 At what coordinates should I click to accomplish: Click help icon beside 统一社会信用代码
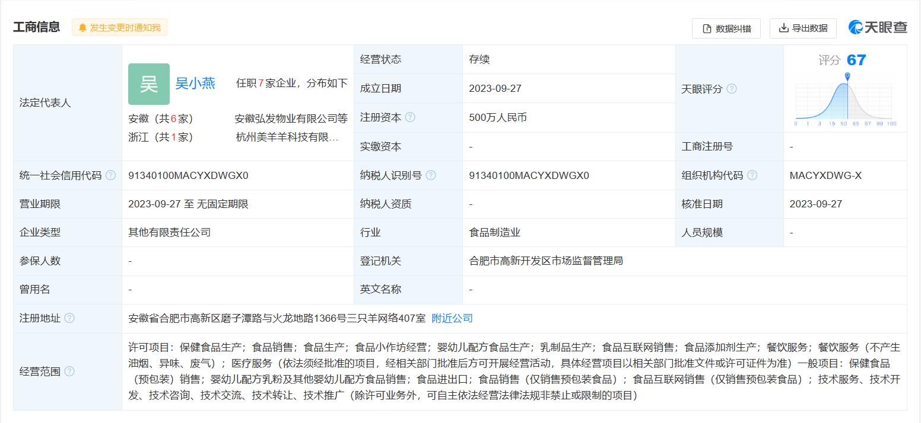(x=110, y=175)
